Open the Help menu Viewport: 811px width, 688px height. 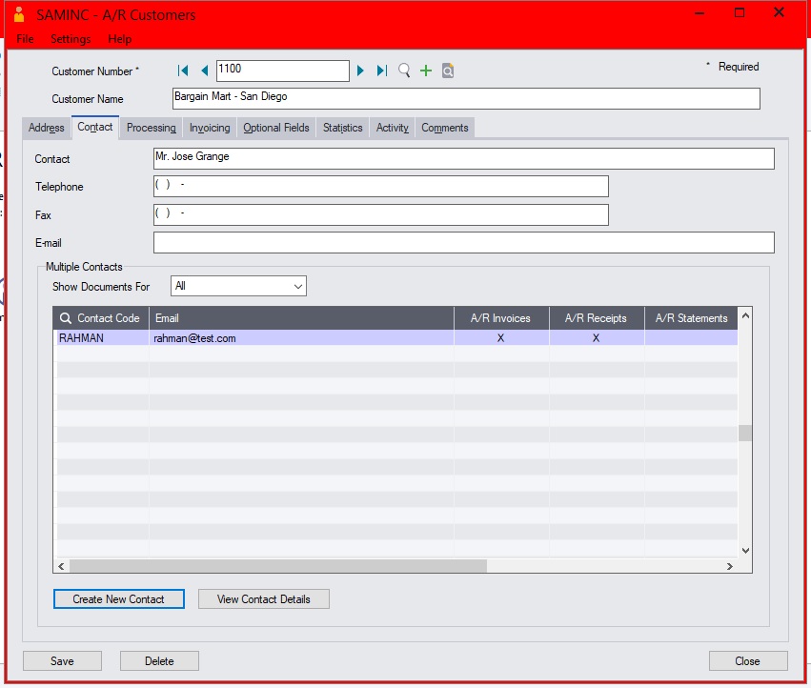pyautogui.click(x=119, y=39)
